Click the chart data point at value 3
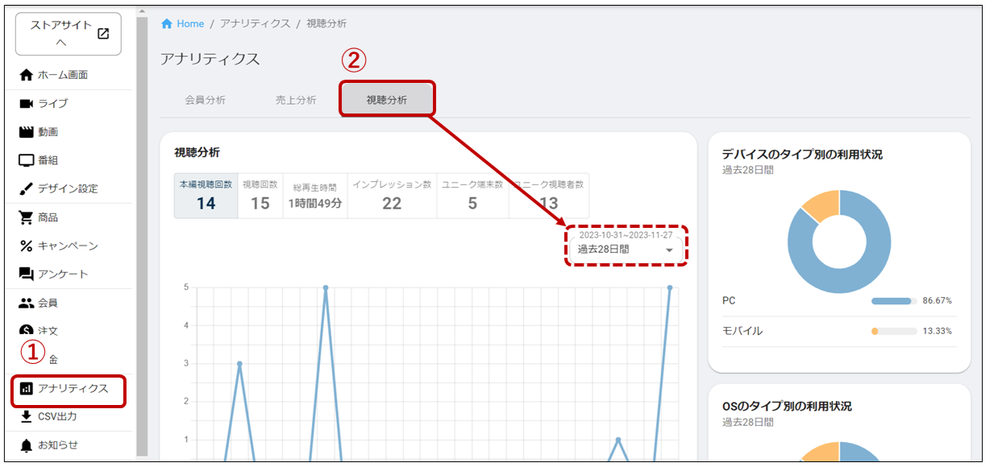 click(239, 363)
